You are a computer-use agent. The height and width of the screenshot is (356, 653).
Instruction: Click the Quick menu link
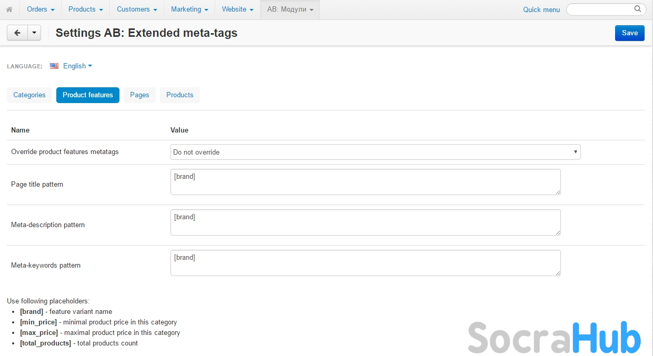click(x=541, y=9)
